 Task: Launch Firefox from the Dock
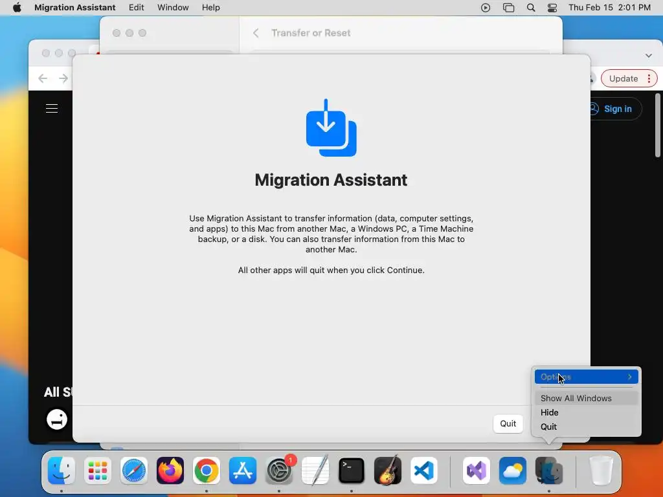coord(170,470)
